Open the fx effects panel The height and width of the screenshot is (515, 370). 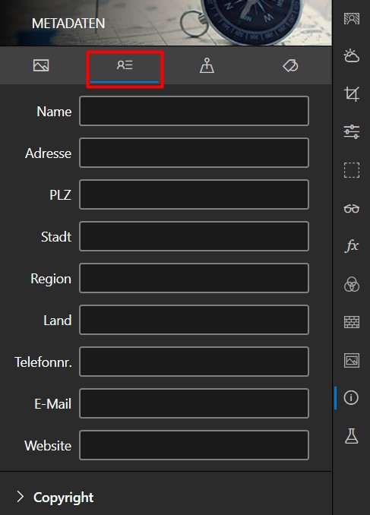pos(351,245)
